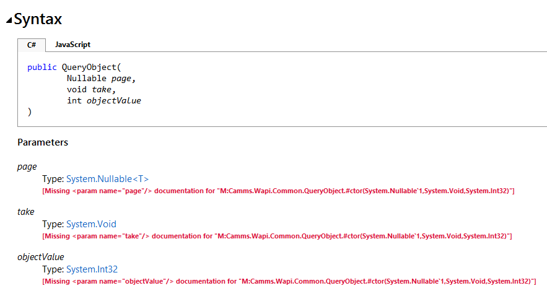The image size is (547, 296).
Task: Select the C# code tab
Action: 32,45
